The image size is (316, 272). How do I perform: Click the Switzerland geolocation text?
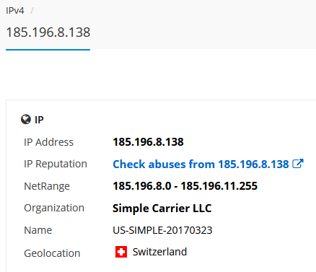point(159,252)
